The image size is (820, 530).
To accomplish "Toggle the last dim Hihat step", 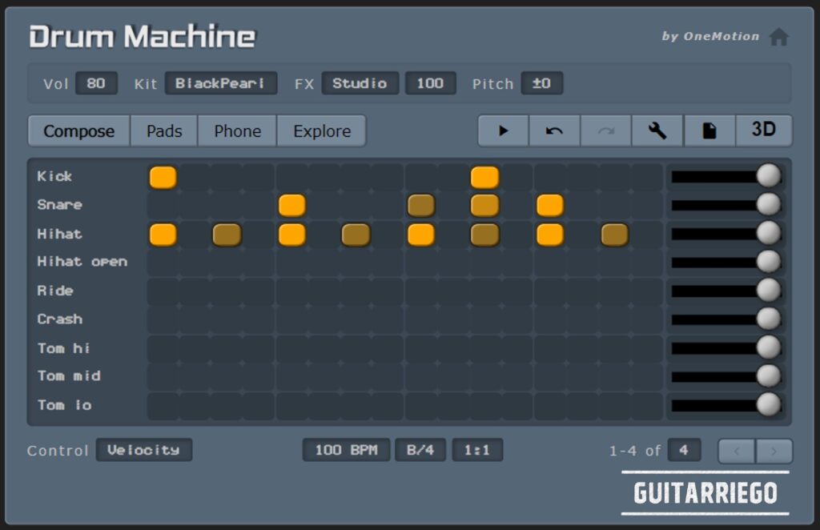I will tap(614, 235).
